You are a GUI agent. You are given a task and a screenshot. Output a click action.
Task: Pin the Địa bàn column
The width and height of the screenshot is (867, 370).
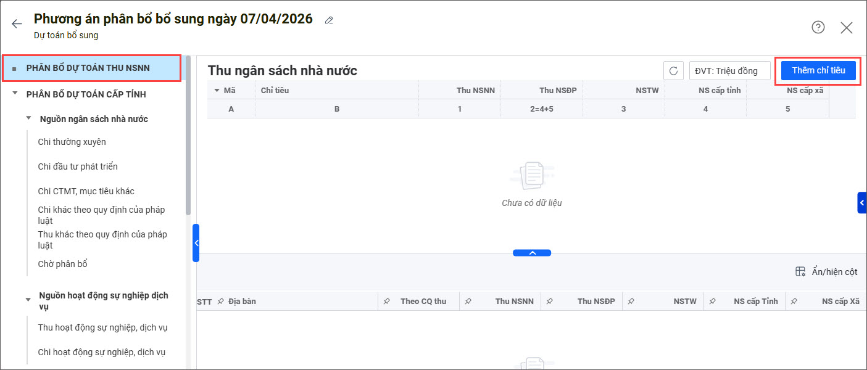(221, 302)
